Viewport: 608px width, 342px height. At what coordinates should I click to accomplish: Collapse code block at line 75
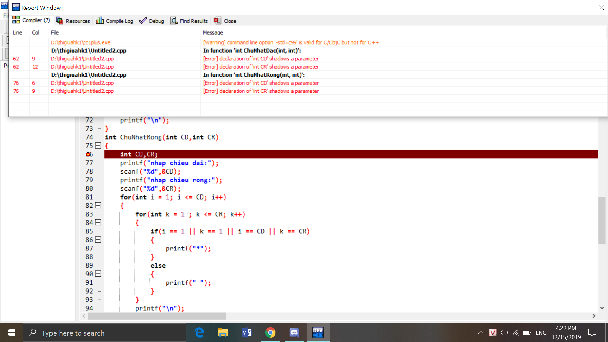click(x=98, y=146)
